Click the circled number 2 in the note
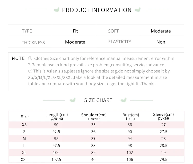 click(30, 71)
